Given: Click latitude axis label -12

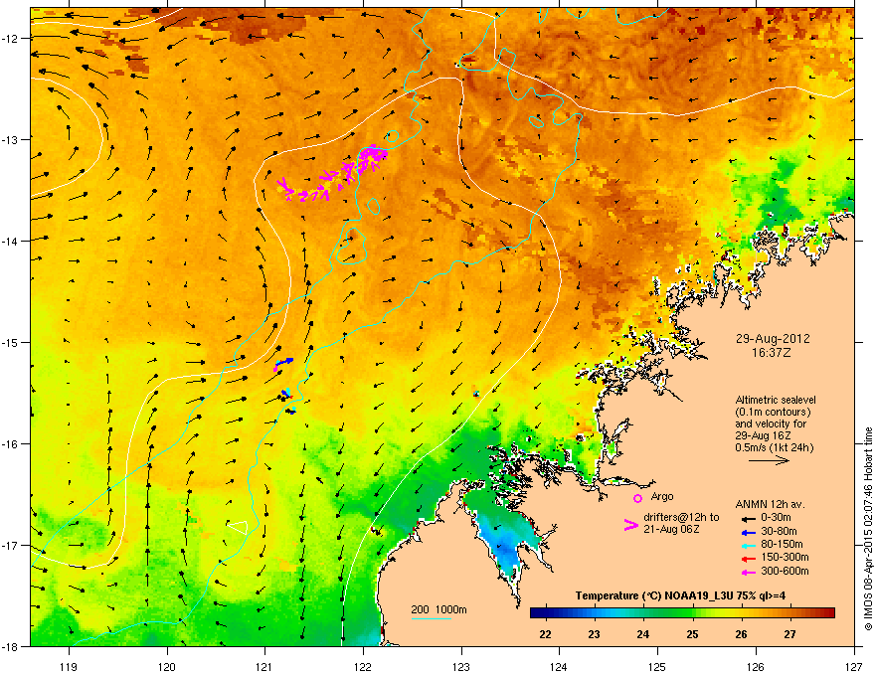Looking at the screenshot, I should pyautogui.click(x=11, y=38).
